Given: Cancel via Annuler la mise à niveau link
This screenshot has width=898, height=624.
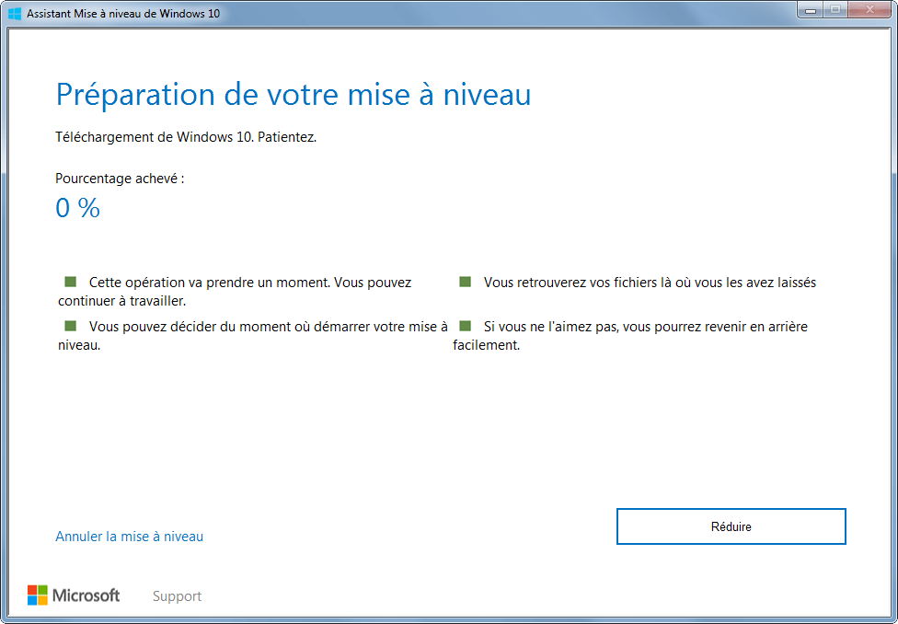Looking at the screenshot, I should click(130, 537).
